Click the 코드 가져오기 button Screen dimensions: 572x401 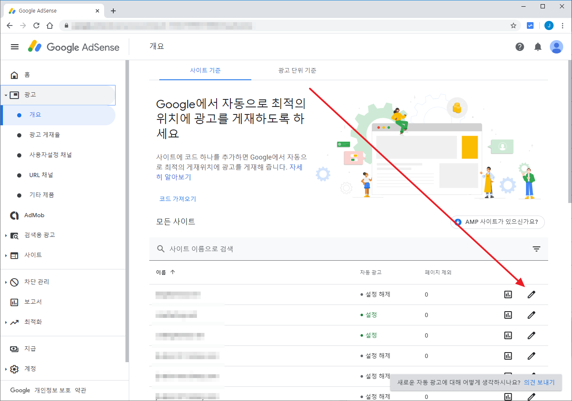click(178, 199)
